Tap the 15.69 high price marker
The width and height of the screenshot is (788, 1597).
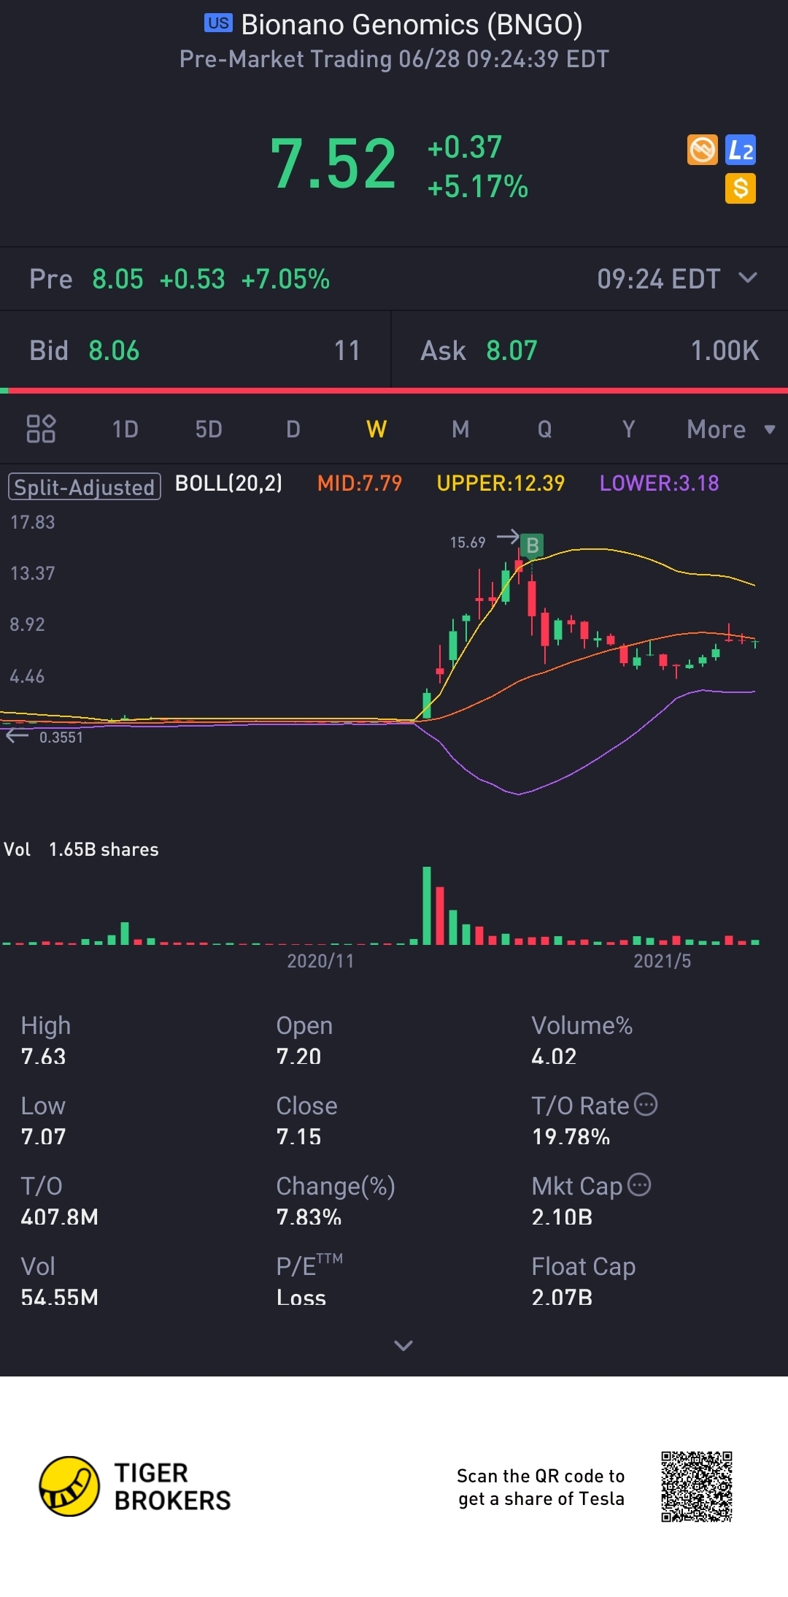tap(468, 543)
